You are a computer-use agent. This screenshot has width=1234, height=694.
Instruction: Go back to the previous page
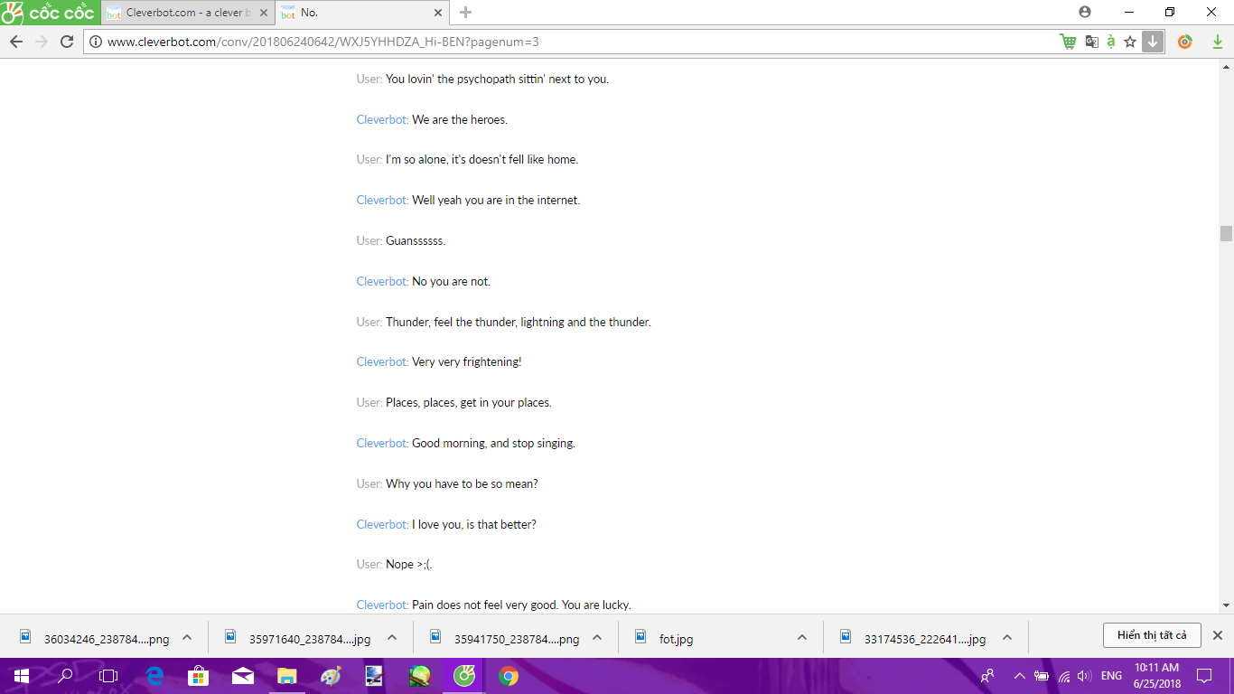coord(16,42)
